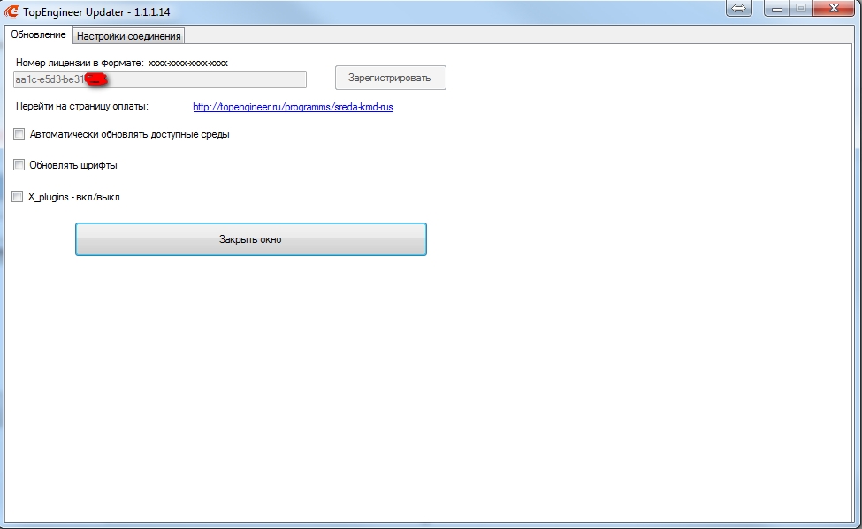The image size is (862, 529).
Task: Click the Перейти на страницу оплаты label
Action: (82, 107)
